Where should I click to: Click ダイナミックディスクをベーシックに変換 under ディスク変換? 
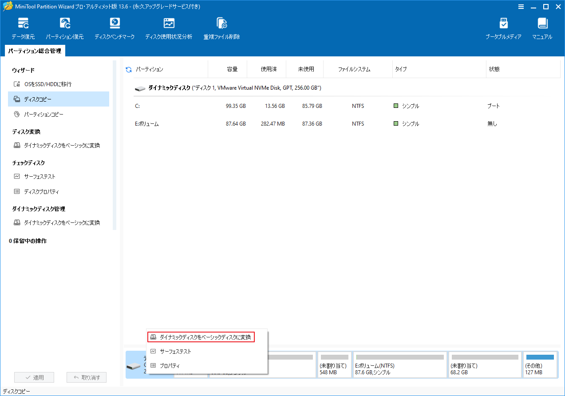(59, 145)
